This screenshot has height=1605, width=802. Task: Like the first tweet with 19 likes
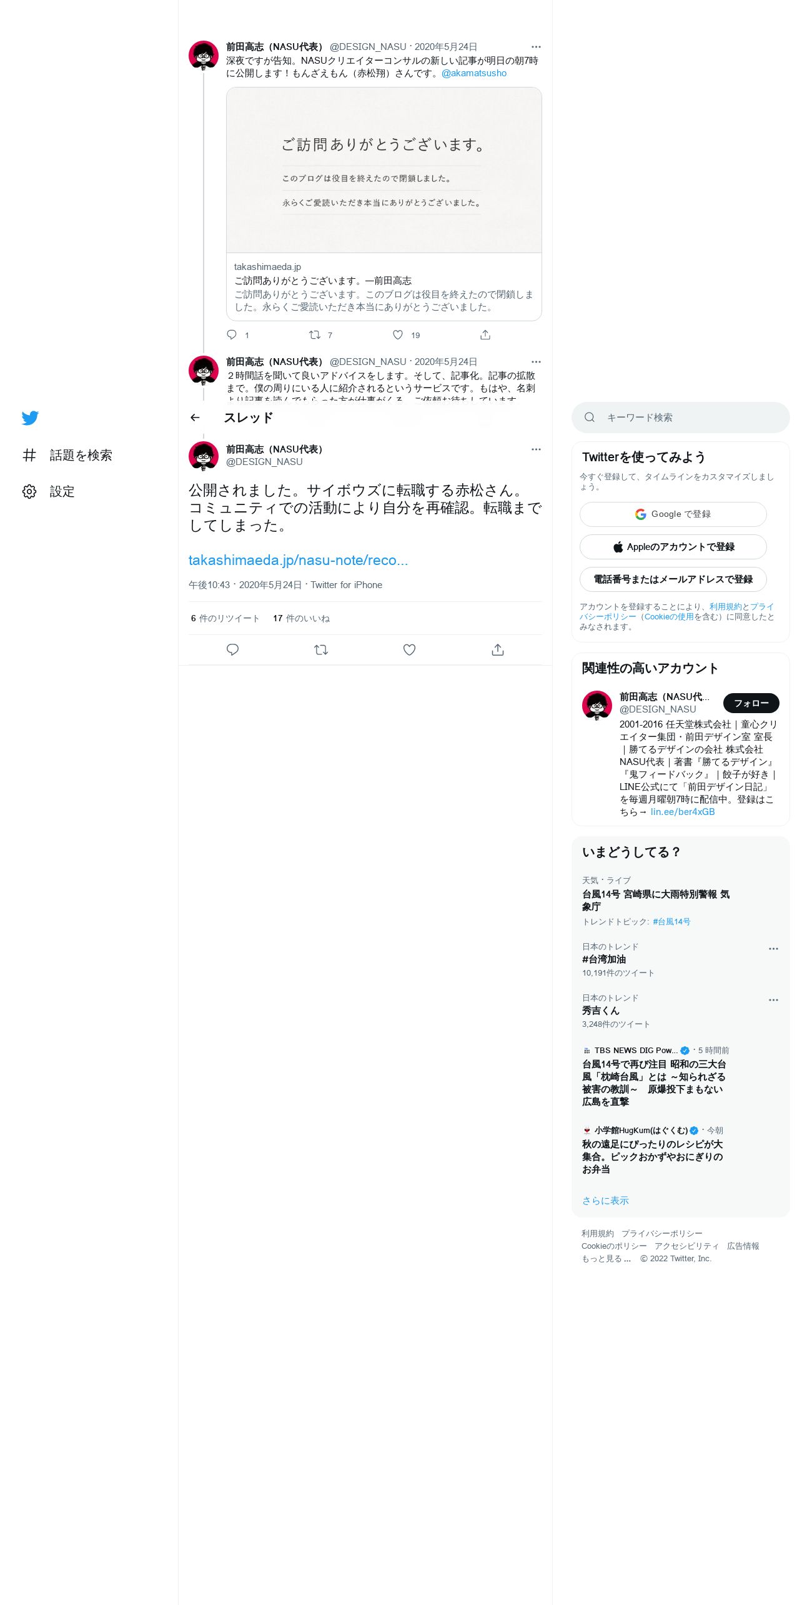(x=398, y=335)
